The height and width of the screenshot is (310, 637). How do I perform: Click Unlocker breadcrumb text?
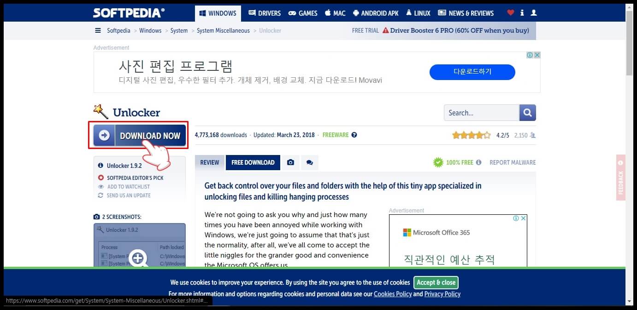point(270,30)
